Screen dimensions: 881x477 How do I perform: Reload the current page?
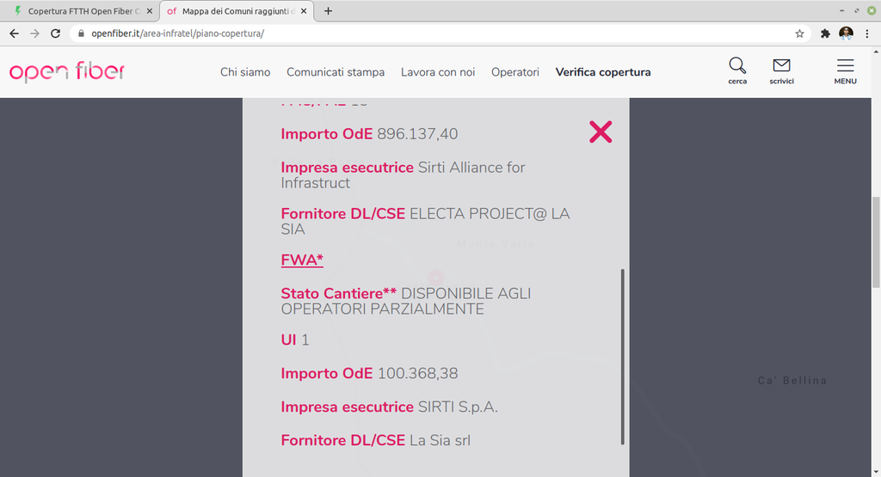pyautogui.click(x=56, y=34)
